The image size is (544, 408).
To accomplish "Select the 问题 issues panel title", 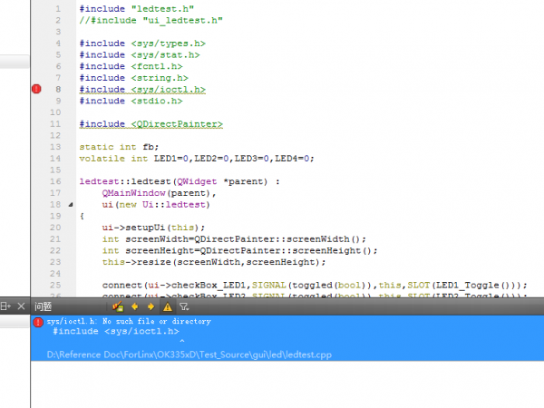I will click(x=44, y=306).
